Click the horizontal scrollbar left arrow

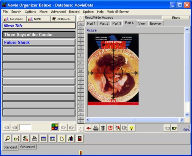click(88, 120)
